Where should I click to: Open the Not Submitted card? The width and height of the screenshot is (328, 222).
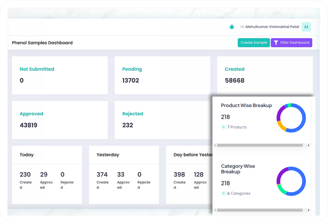[60, 75]
